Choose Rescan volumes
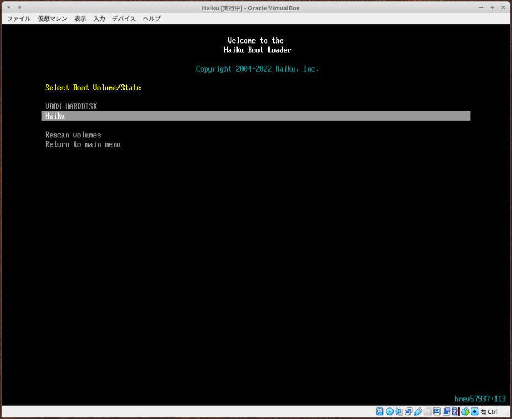Image resolution: width=512 pixels, height=419 pixels. click(73, 135)
